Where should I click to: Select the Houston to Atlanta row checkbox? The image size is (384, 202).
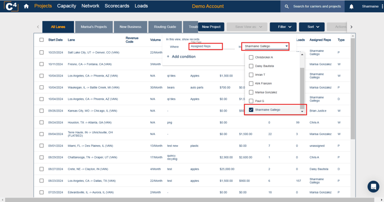click(x=42, y=122)
